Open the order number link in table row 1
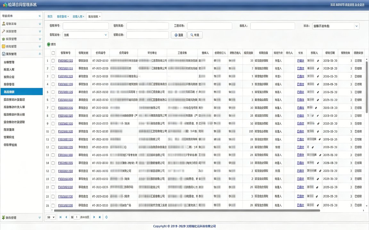 [x=65, y=61]
